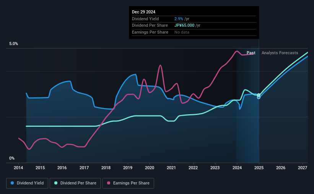Click the tooltip Dividend Yield row label

[145, 19]
